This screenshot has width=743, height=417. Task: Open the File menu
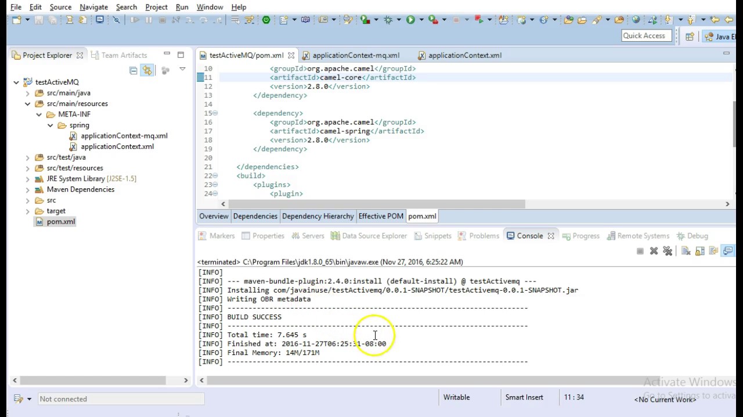[16, 7]
